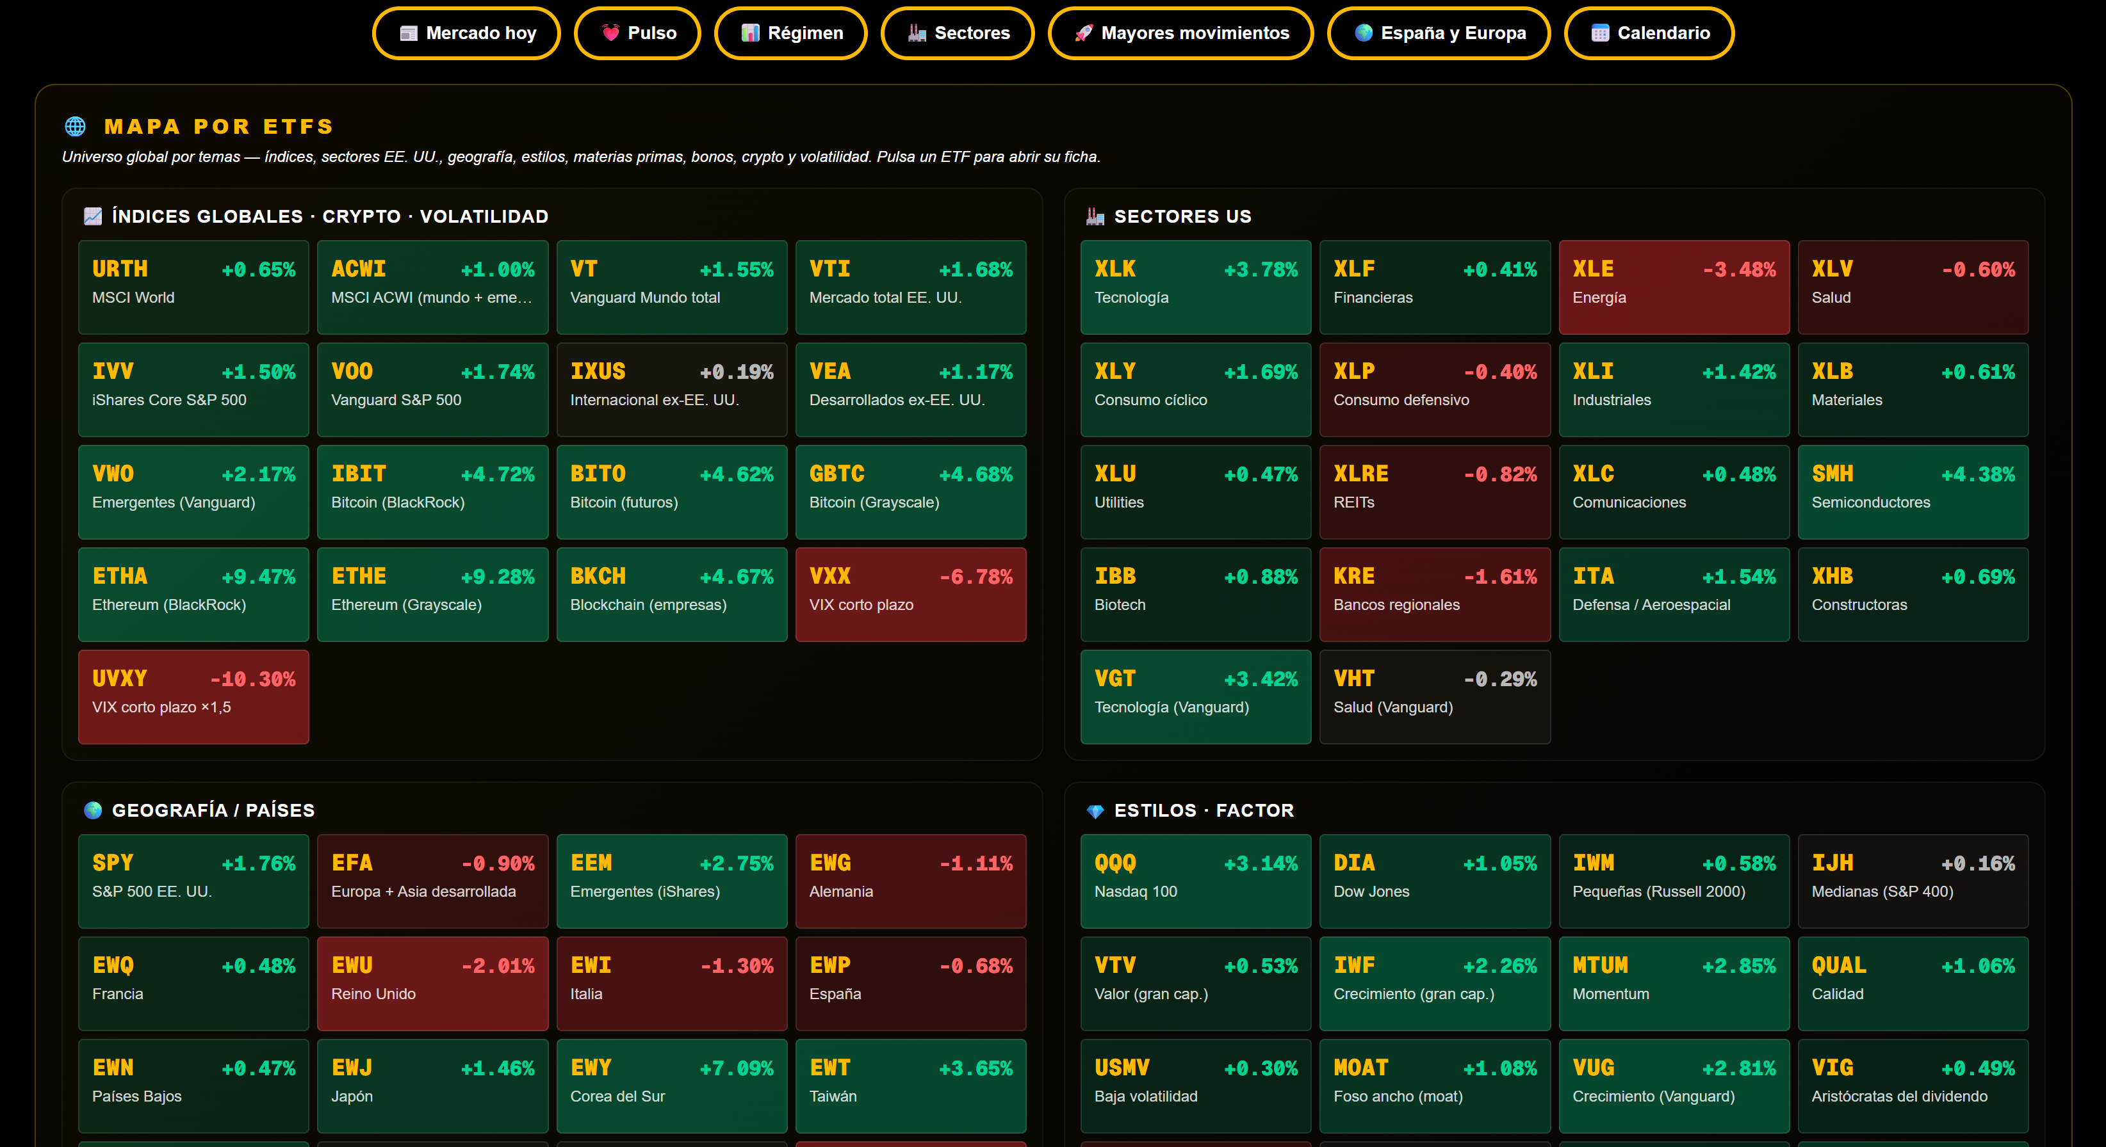Click the diamond icon next to Estilos · Factor
This screenshot has width=2106, height=1147.
coord(1095,810)
